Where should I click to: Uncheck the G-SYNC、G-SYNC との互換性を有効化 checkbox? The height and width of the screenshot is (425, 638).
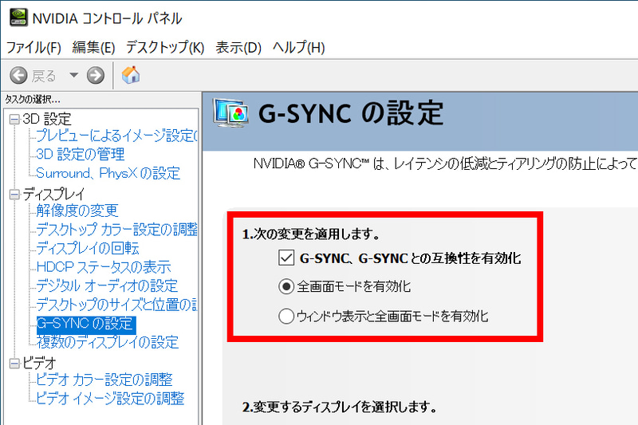pyautogui.click(x=286, y=258)
